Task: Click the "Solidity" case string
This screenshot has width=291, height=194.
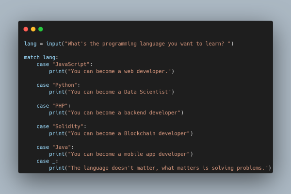Action: coord(68,127)
